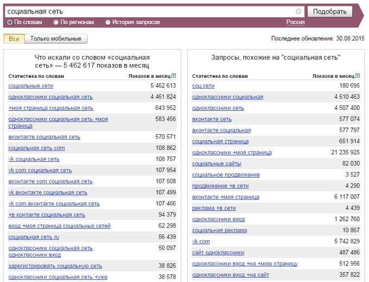Click the right 'Статистика по словам' header
This screenshot has height=282, width=369.
220,76
